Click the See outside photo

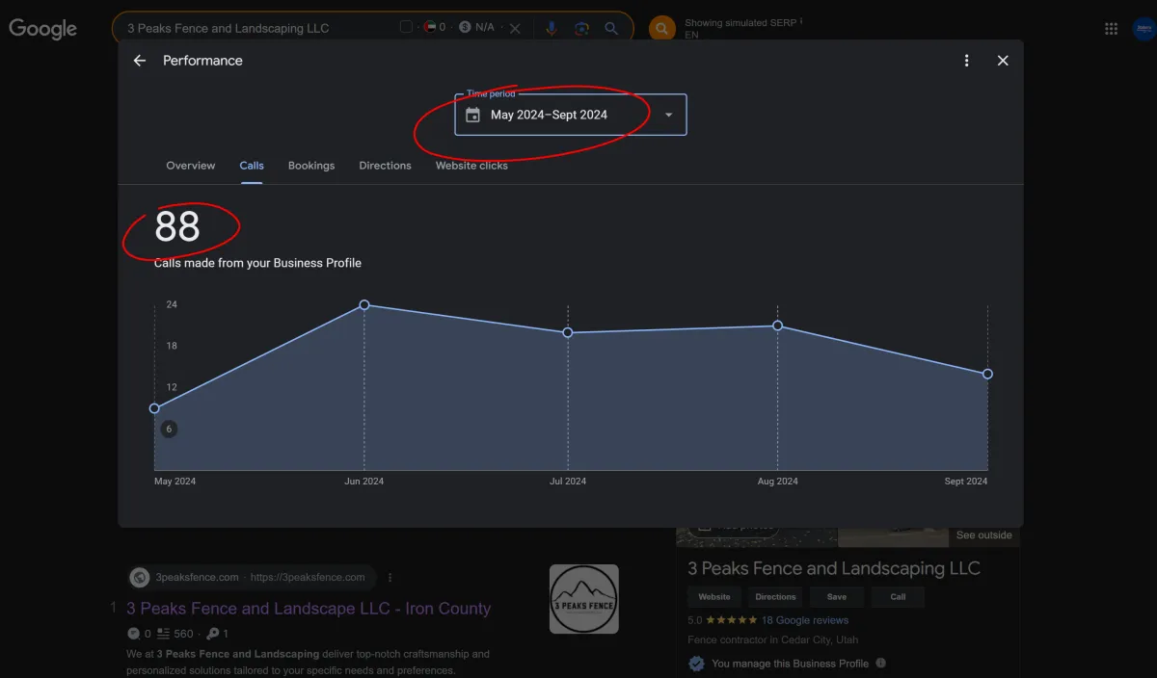983,535
